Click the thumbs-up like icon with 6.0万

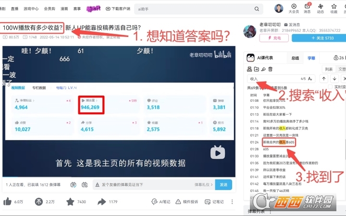pos(8,202)
